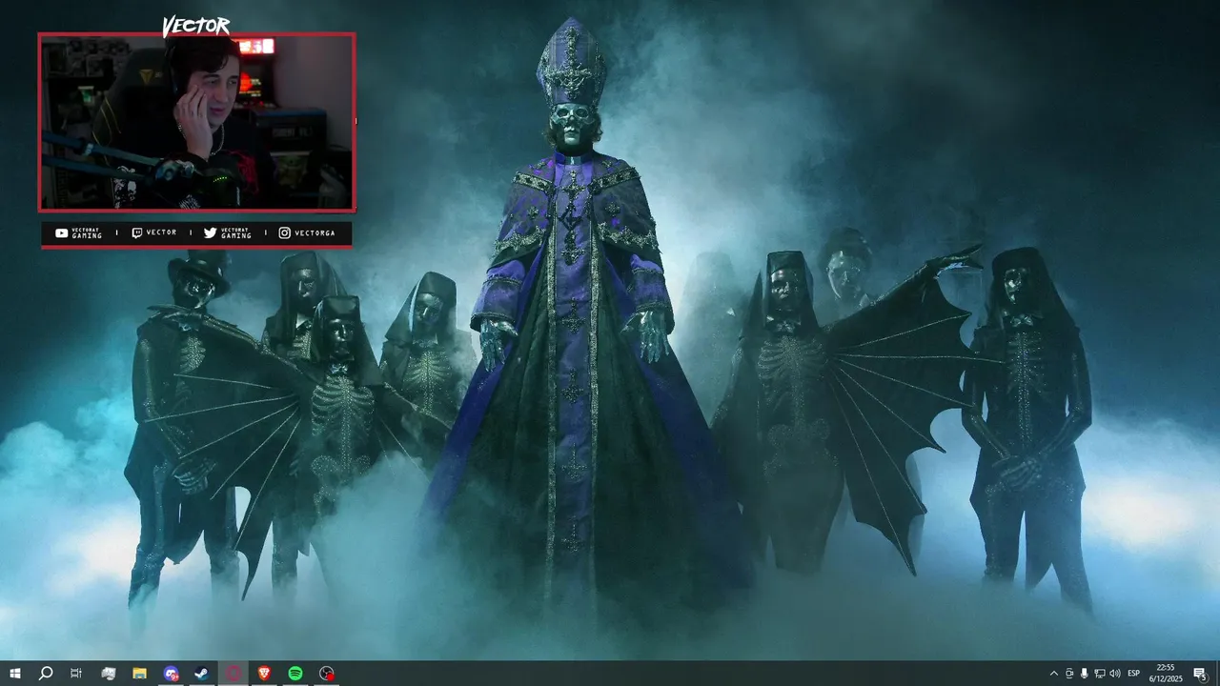
Task: Open Steam from the taskbar
Action: click(x=202, y=674)
